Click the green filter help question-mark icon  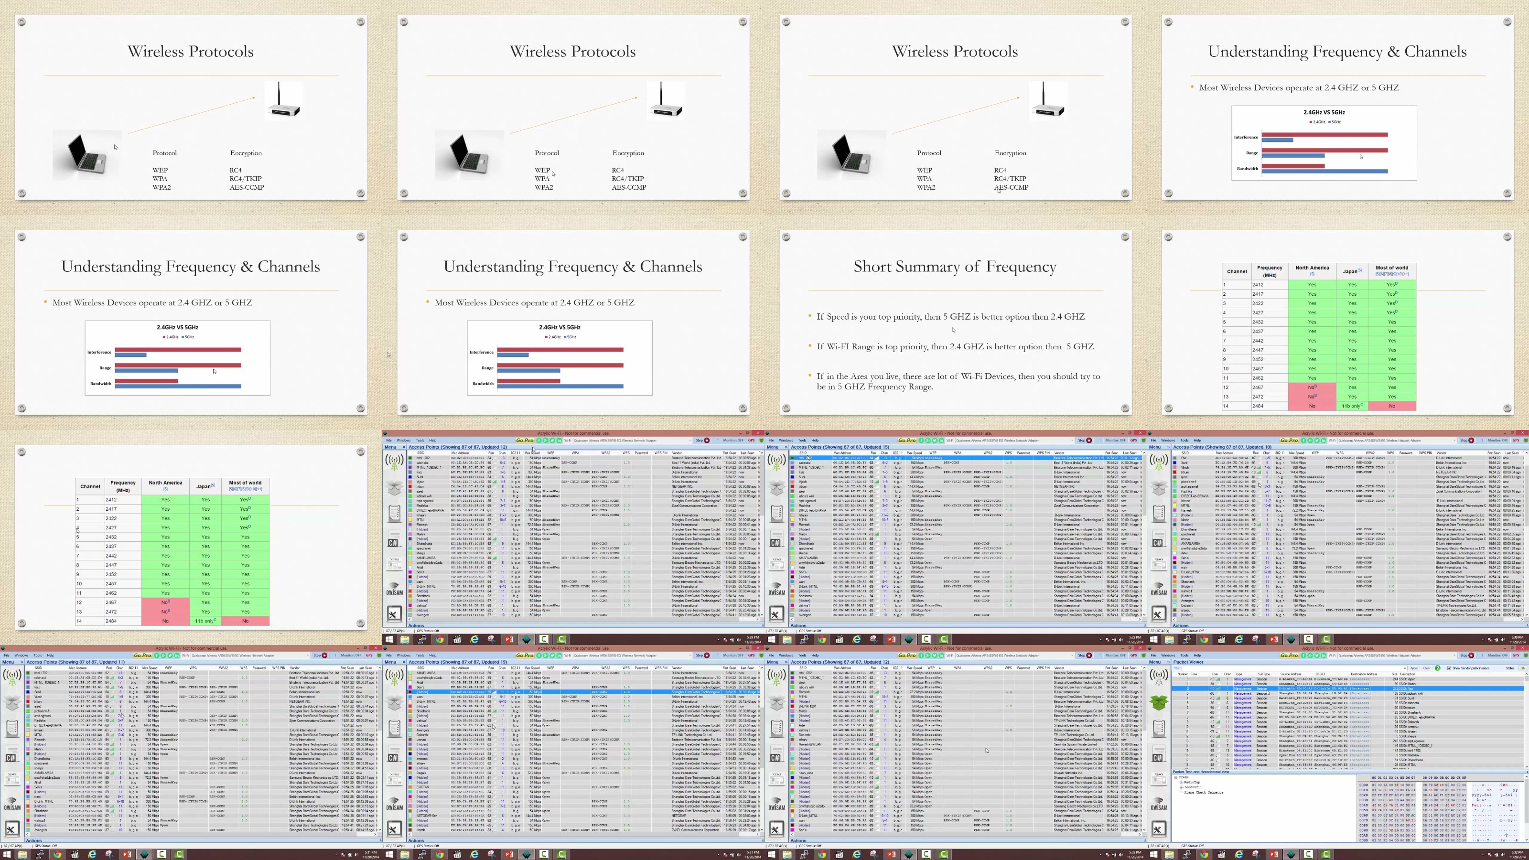coord(1438,668)
